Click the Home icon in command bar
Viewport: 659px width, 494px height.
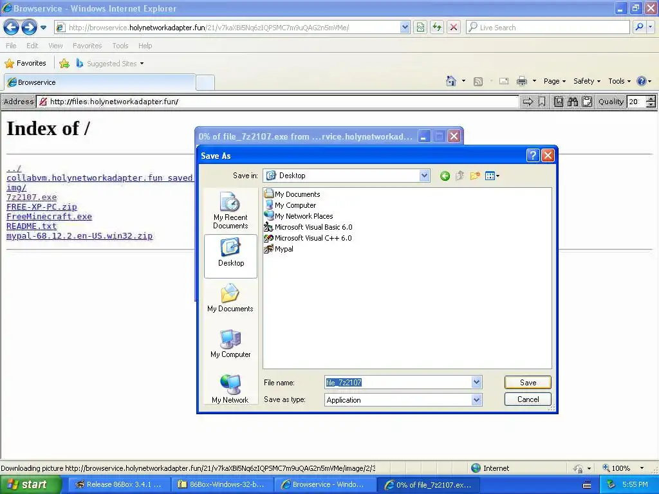451,80
